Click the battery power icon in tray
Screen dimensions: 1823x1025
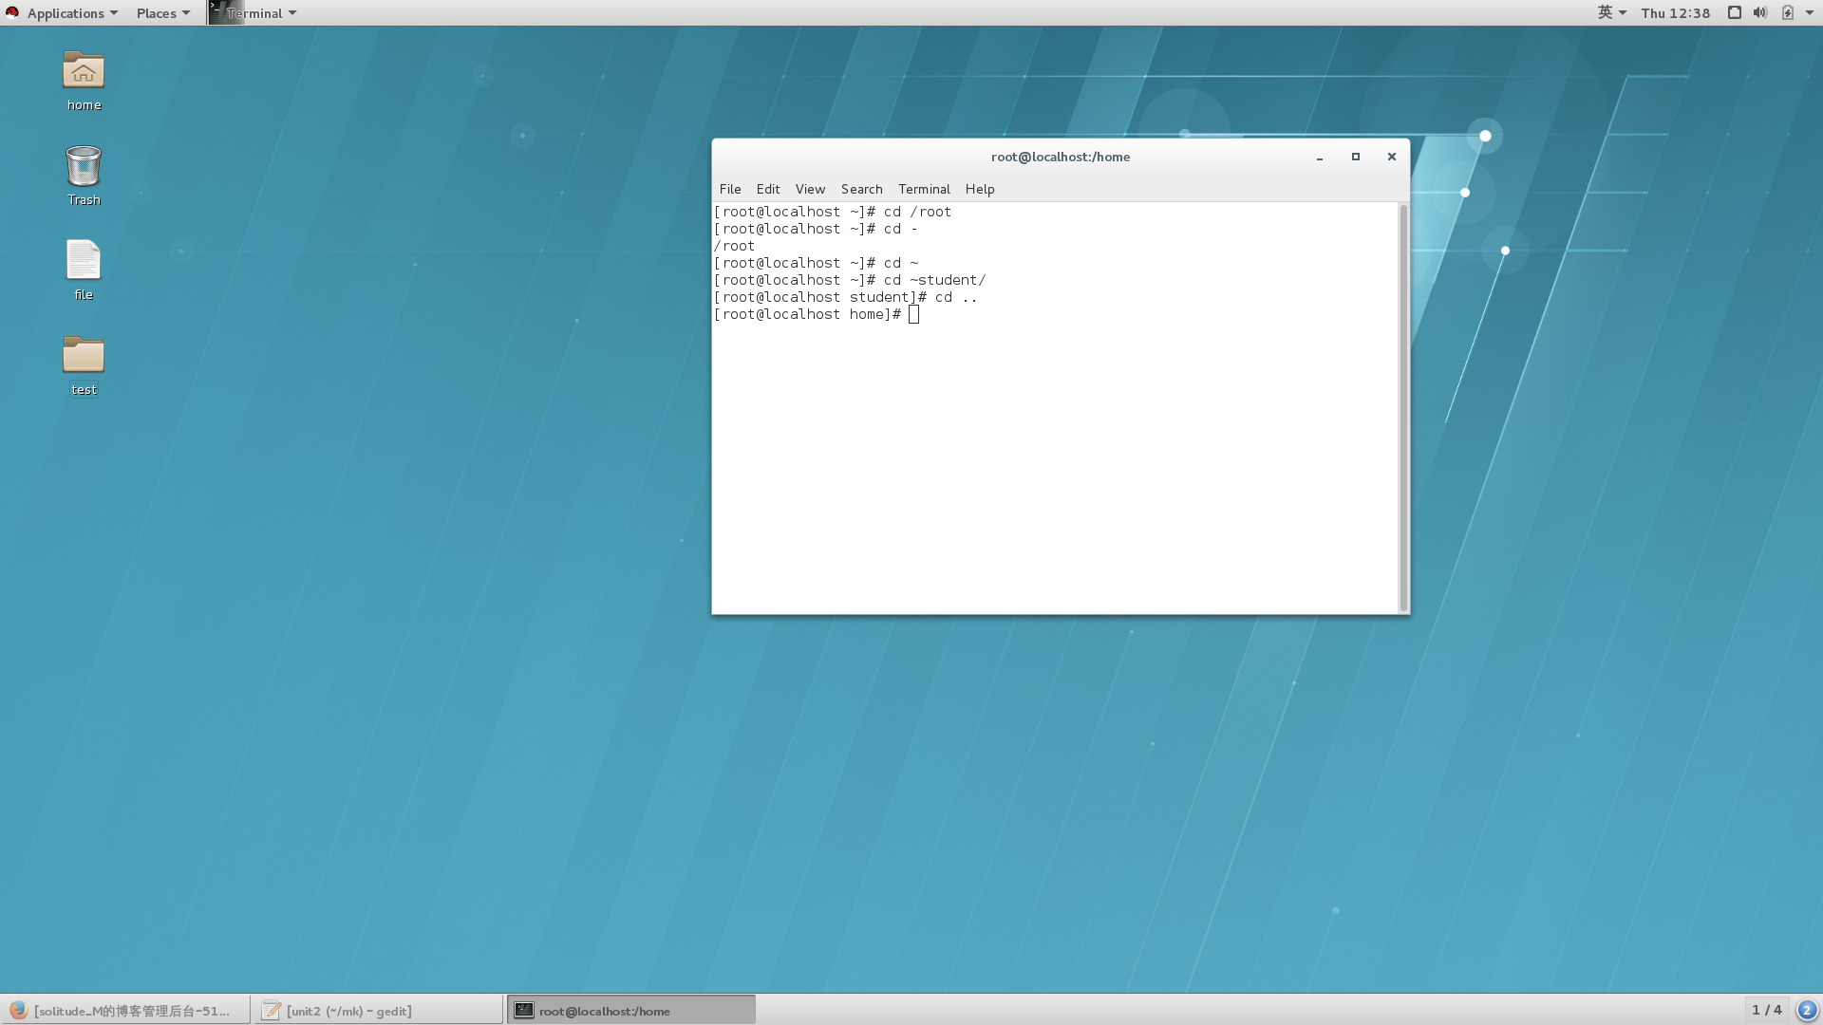click(1788, 12)
